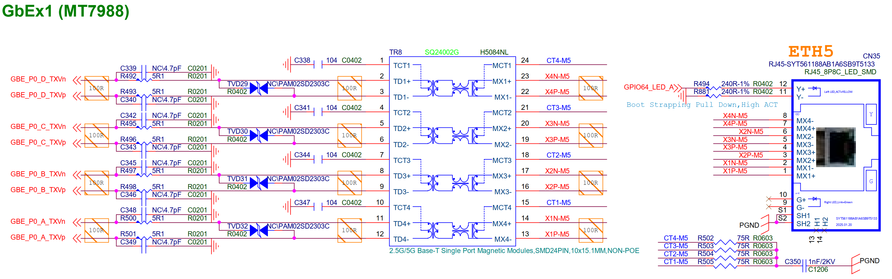Screen dimensions: 892x279
Task: Select the TCT1 pin on transformer TR8
Action: (x=402, y=65)
